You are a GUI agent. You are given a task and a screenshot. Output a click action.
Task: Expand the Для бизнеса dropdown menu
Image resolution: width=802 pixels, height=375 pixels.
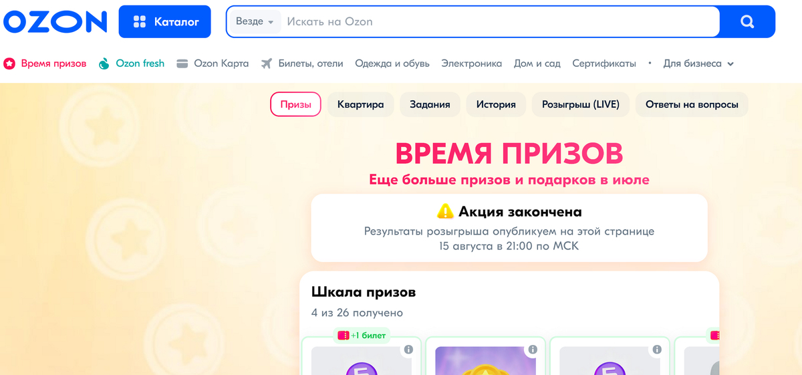pos(698,64)
